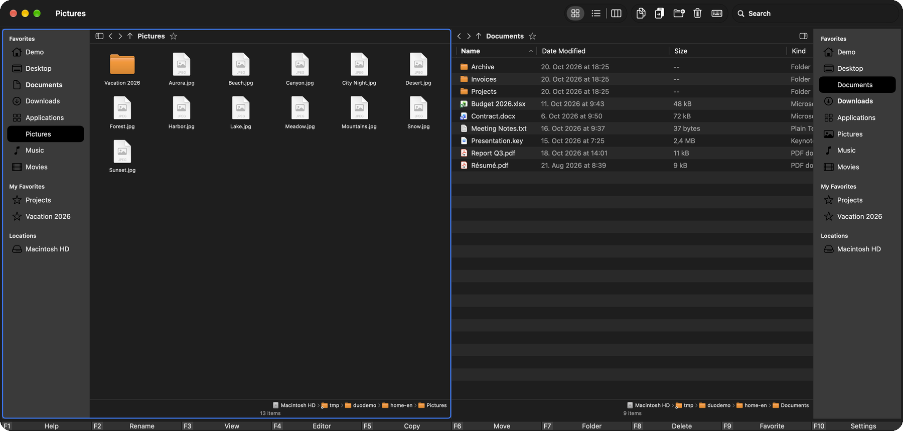Switch to list view

(596, 14)
